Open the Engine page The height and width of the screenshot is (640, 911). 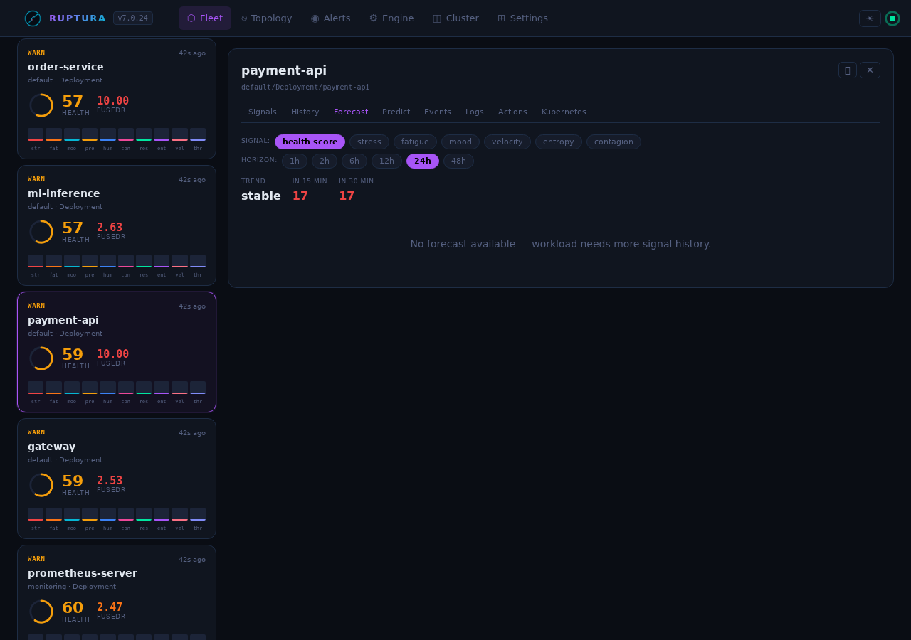coord(391,18)
